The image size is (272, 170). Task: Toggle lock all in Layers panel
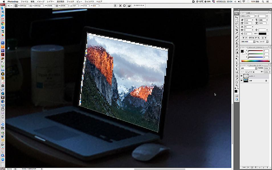point(253,72)
